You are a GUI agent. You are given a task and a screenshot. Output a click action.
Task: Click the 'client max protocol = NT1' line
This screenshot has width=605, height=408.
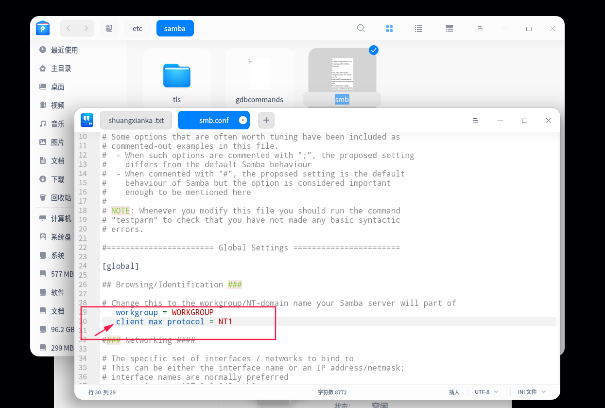pyautogui.click(x=174, y=321)
